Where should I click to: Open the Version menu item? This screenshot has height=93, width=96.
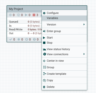(x=64, y=24)
